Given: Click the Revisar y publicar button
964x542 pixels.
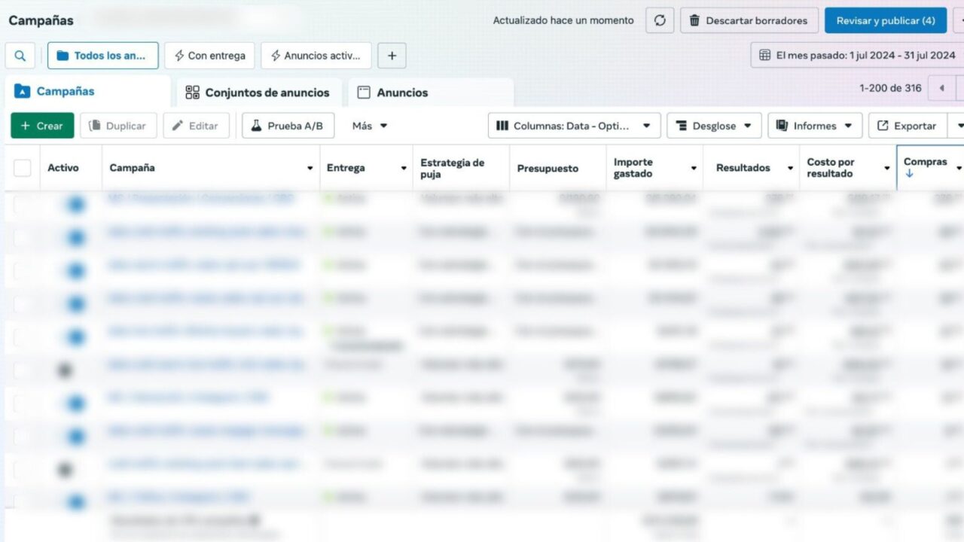Looking at the screenshot, I should 886,20.
